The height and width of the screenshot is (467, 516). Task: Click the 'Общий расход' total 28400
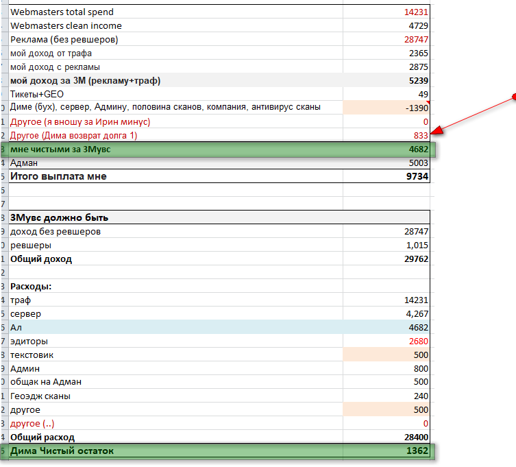416,438
